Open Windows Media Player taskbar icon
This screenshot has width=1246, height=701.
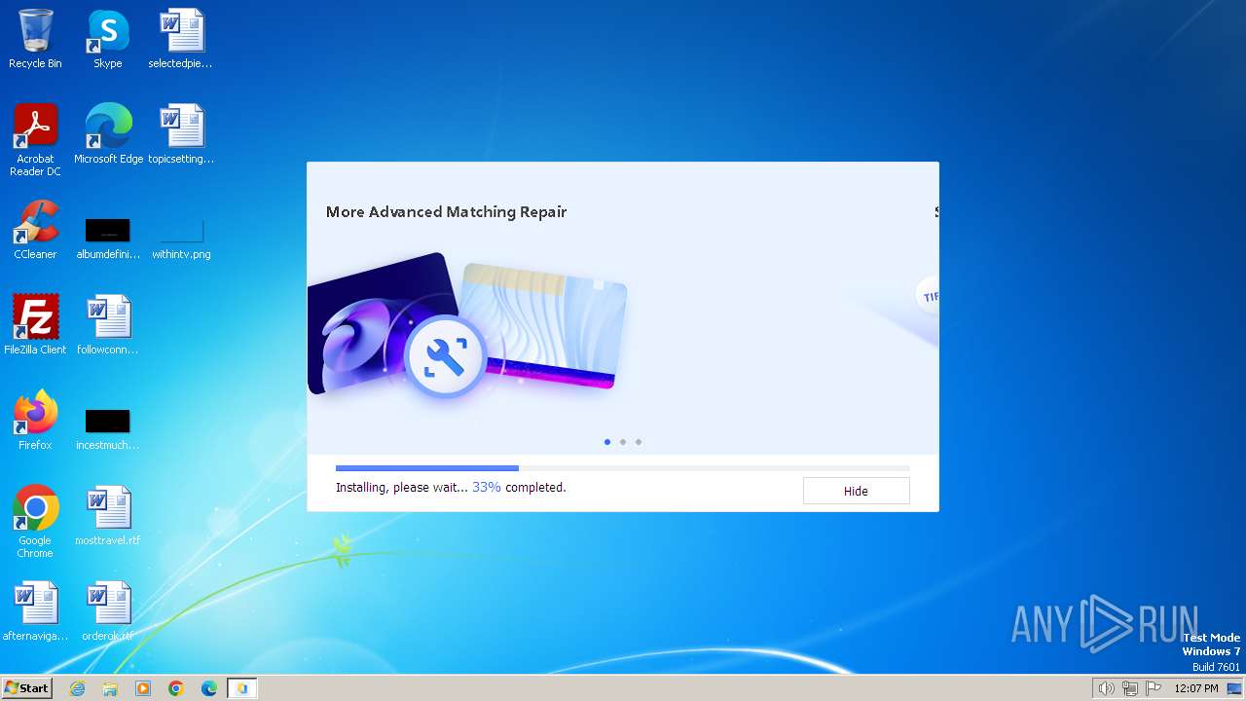pyautogui.click(x=143, y=688)
